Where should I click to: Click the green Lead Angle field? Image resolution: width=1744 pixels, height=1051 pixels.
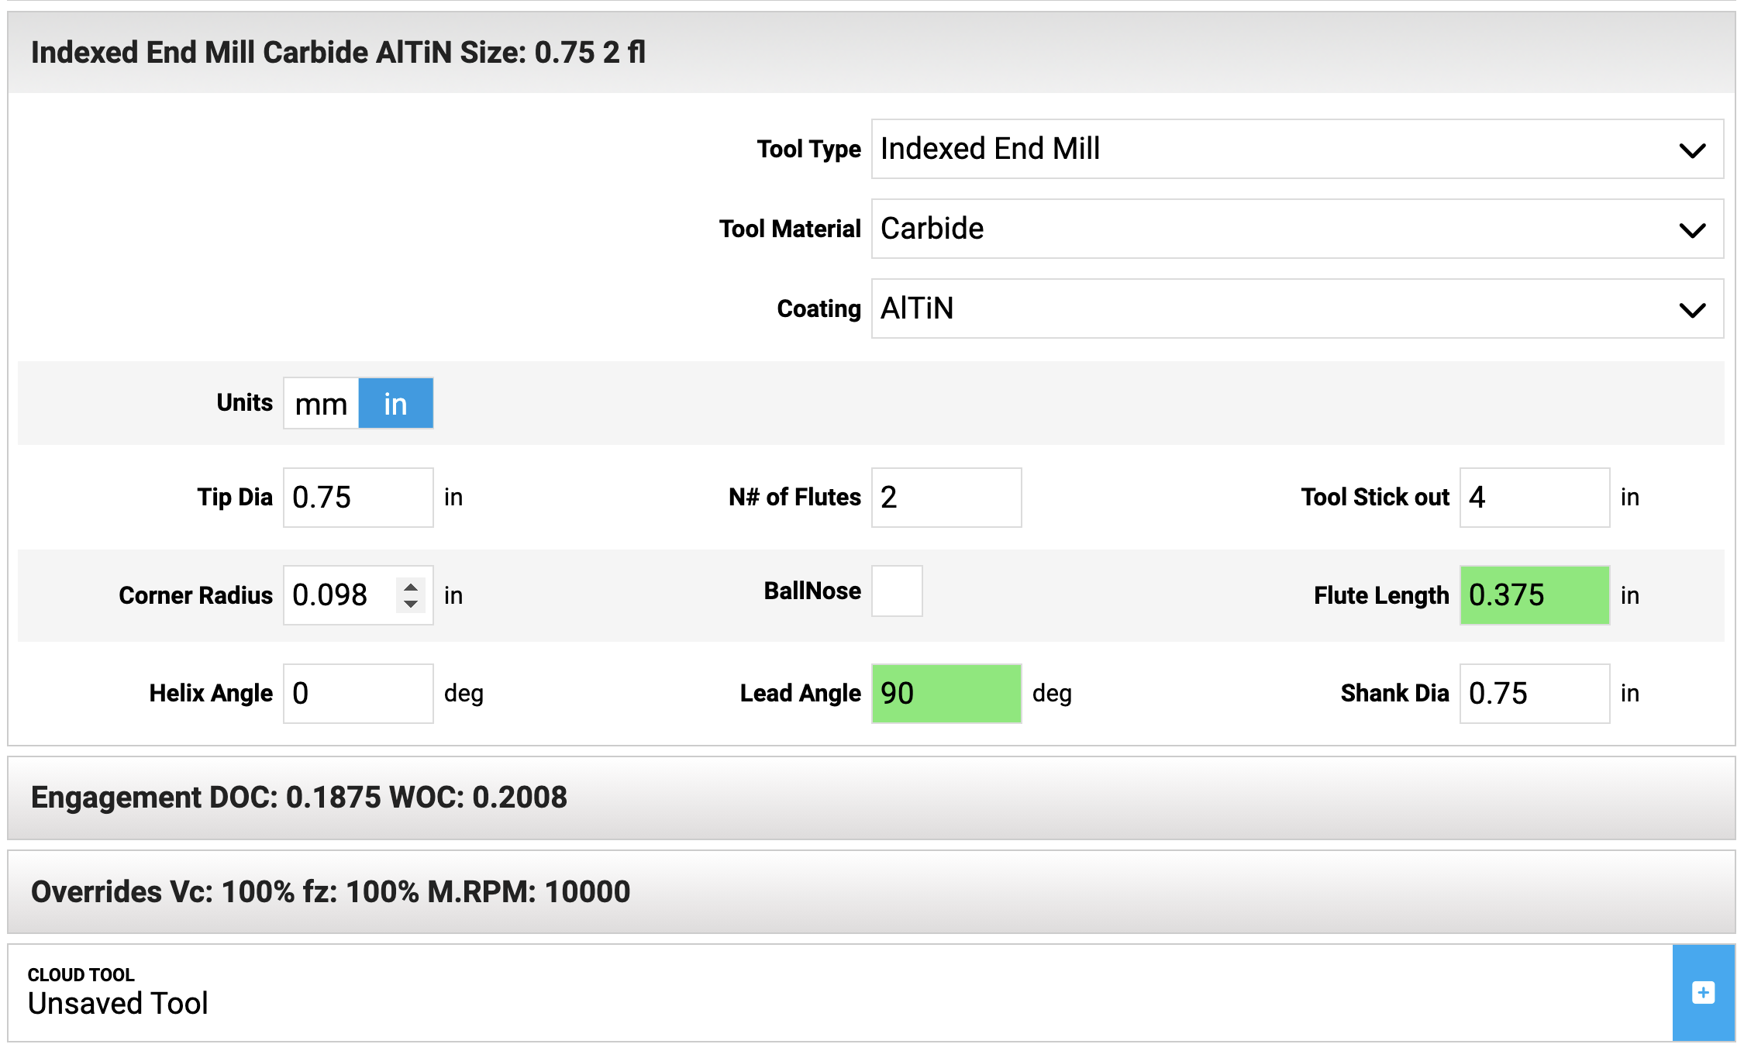[x=946, y=694]
